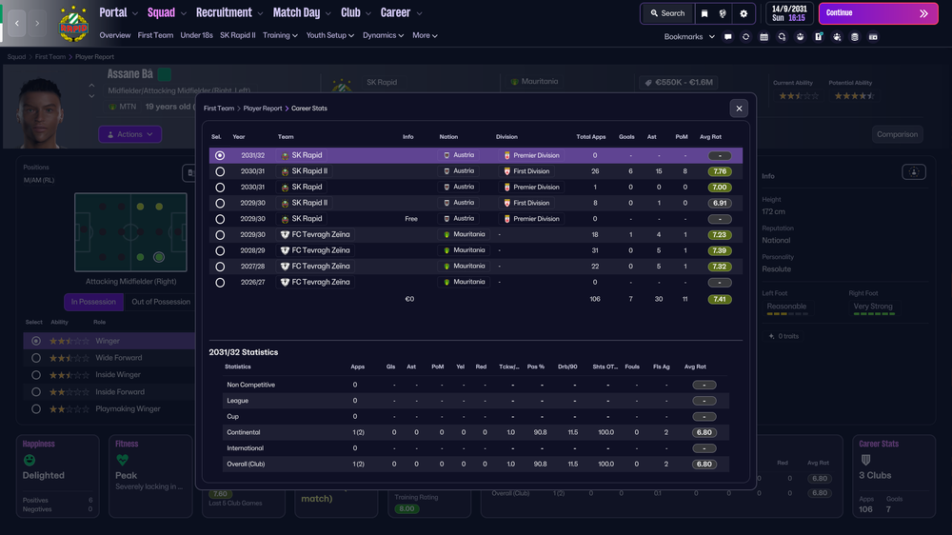Open the ball icon between search and tactics bookmarks

pos(801,37)
